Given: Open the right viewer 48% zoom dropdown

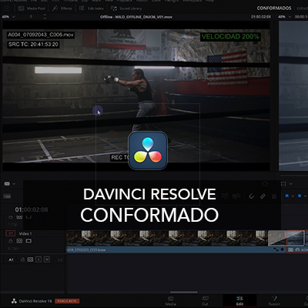Looking at the screenshot, I should tap(286, 17).
